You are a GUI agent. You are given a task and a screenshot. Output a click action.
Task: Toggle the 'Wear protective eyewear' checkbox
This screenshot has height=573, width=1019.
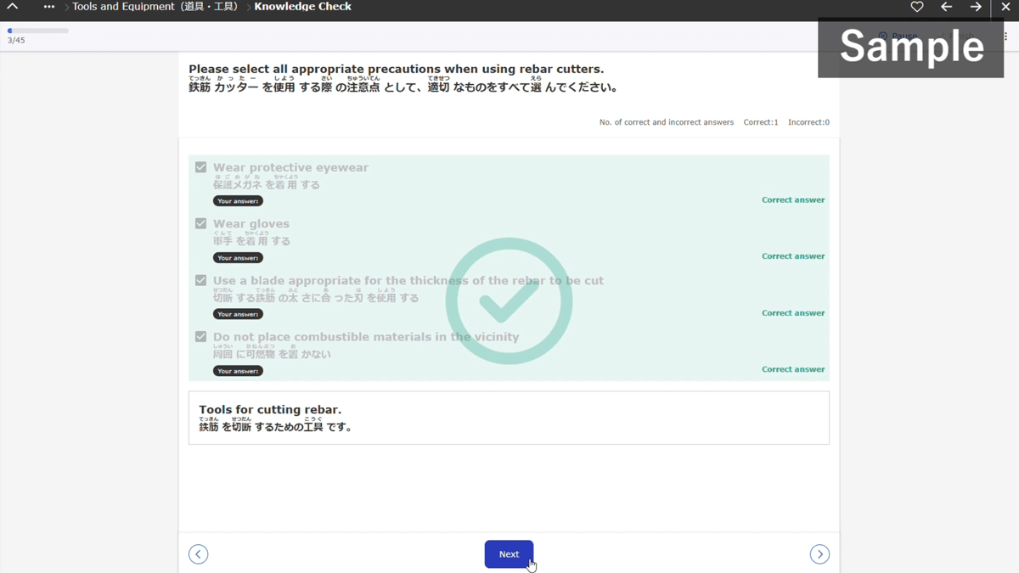click(x=201, y=167)
